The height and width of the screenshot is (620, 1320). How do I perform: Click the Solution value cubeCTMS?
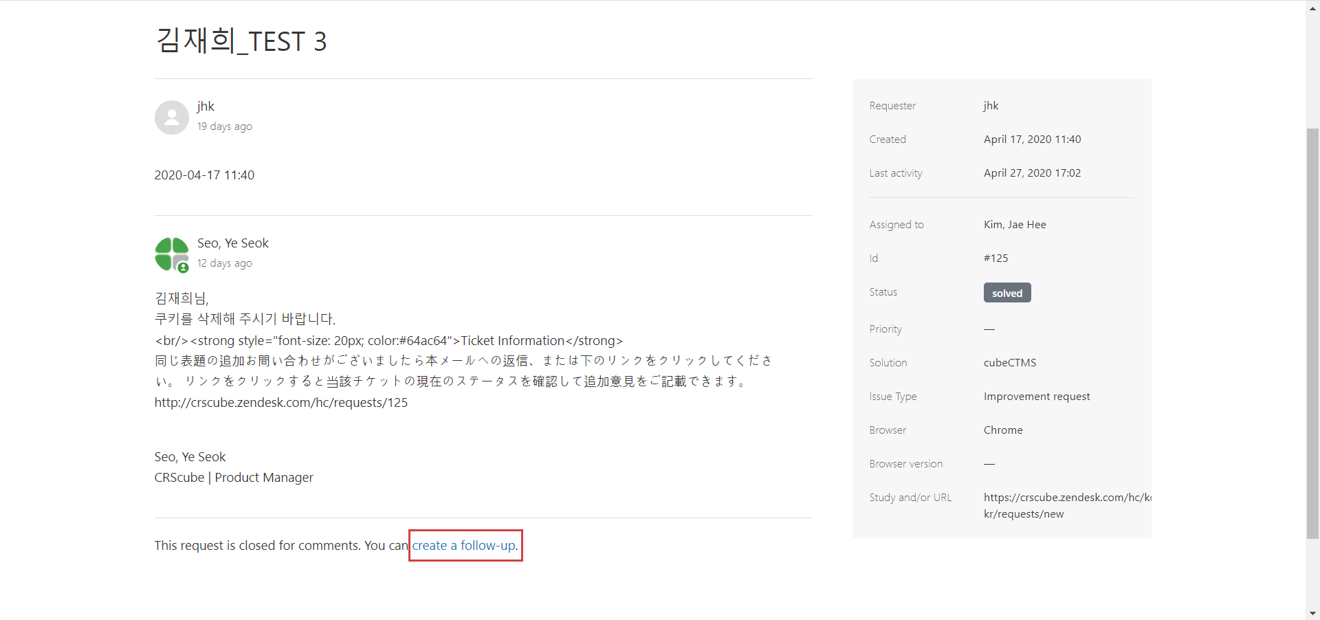point(1009,363)
